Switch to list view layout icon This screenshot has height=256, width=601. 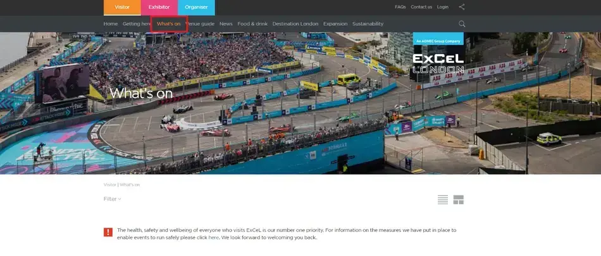(x=443, y=199)
